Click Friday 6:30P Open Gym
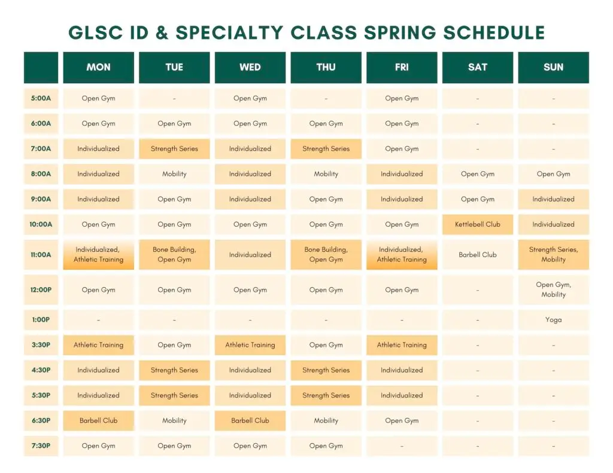This screenshot has height=473, width=613. pyautogui.click(x=402, y=420)
